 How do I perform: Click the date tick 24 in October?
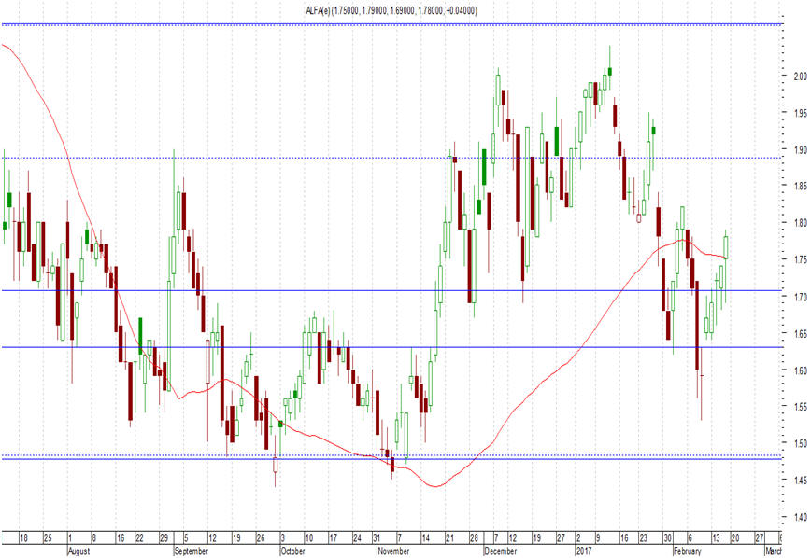[357, 537]
